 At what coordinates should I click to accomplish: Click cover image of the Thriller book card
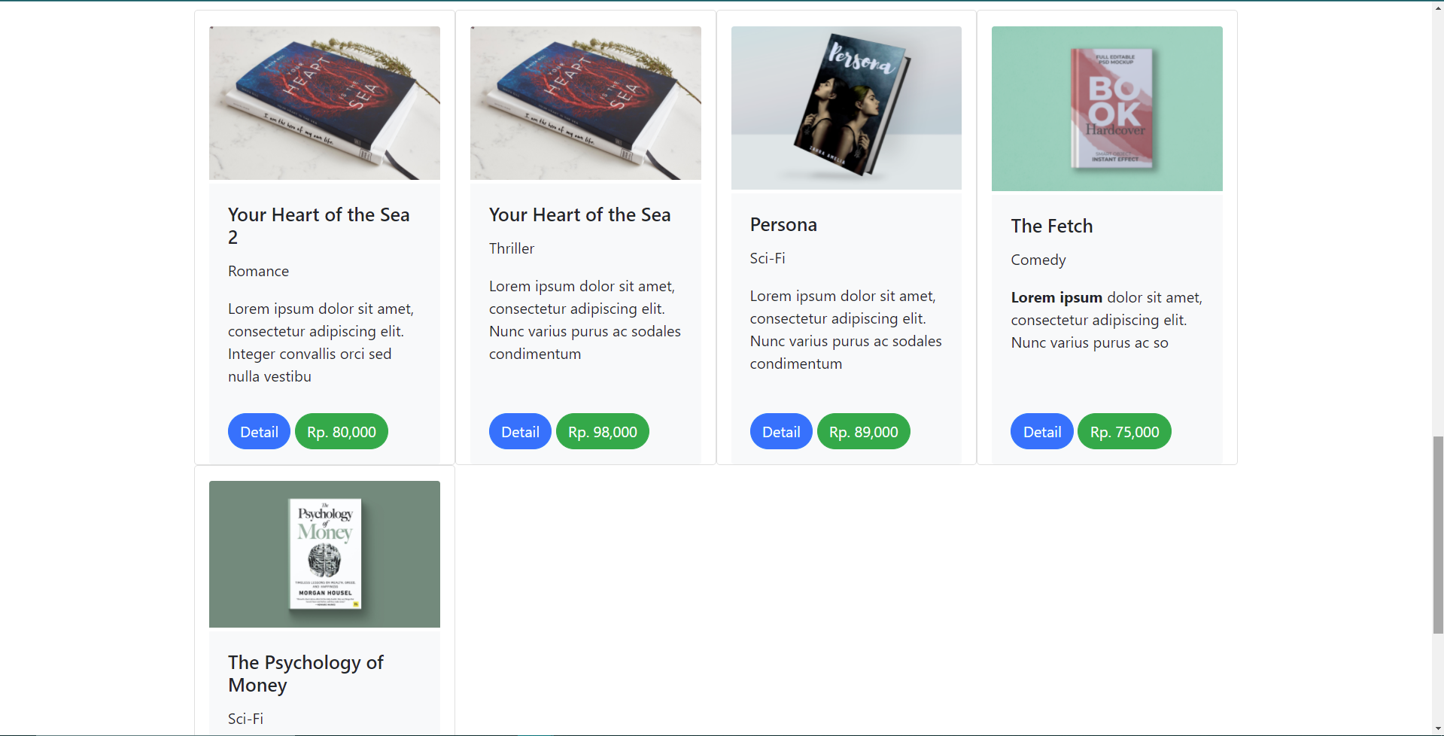[x=585, y=103]
